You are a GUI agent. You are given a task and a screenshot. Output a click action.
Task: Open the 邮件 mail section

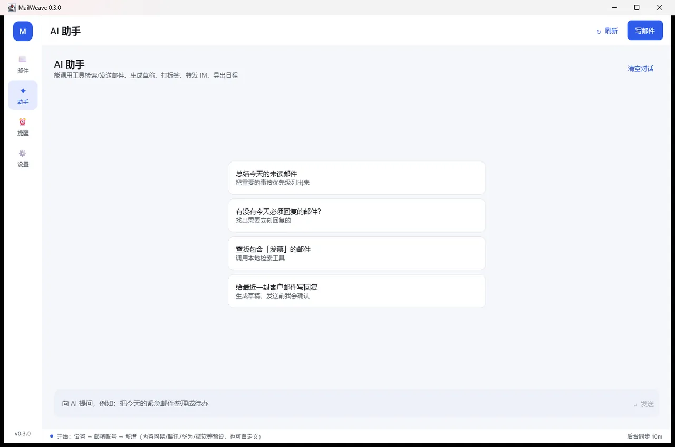pos(23,64)
